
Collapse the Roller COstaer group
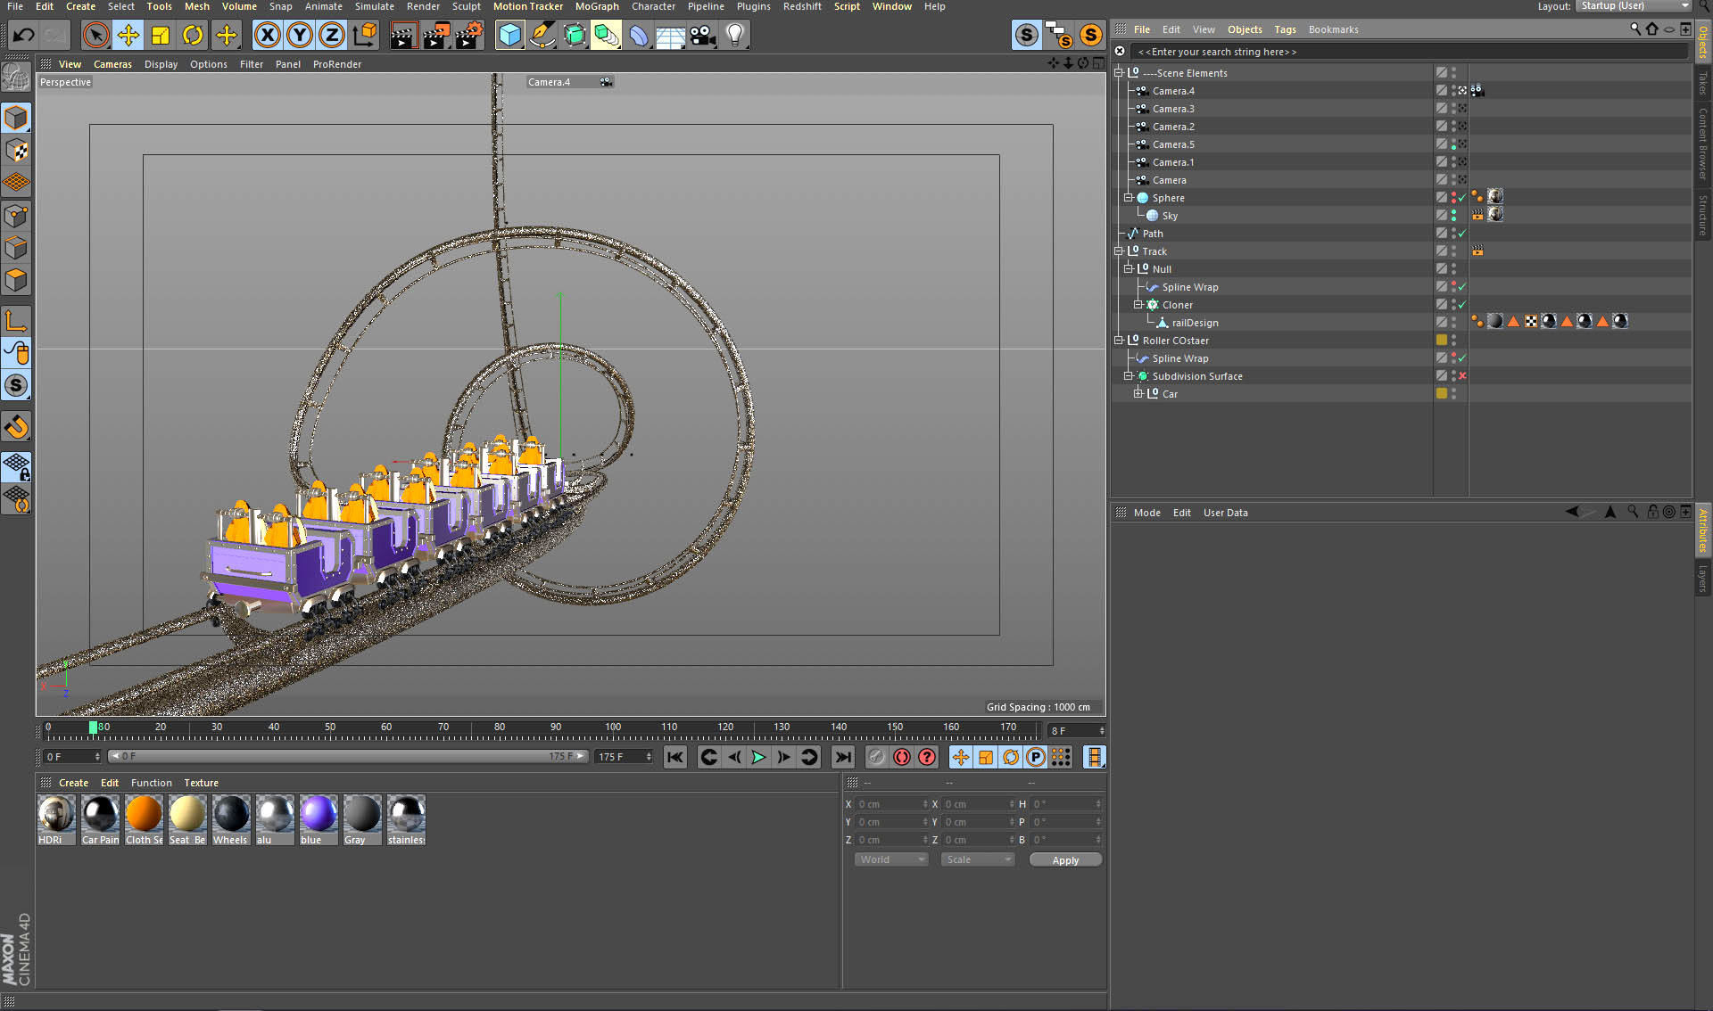pos(1118,341)
